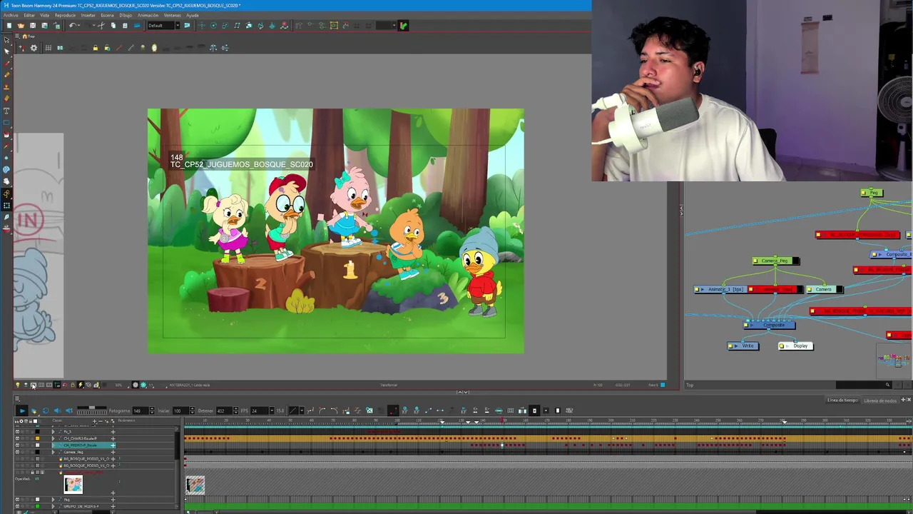
Task: Click the light table bulb at camera view bottom
Action: point(18,385)
